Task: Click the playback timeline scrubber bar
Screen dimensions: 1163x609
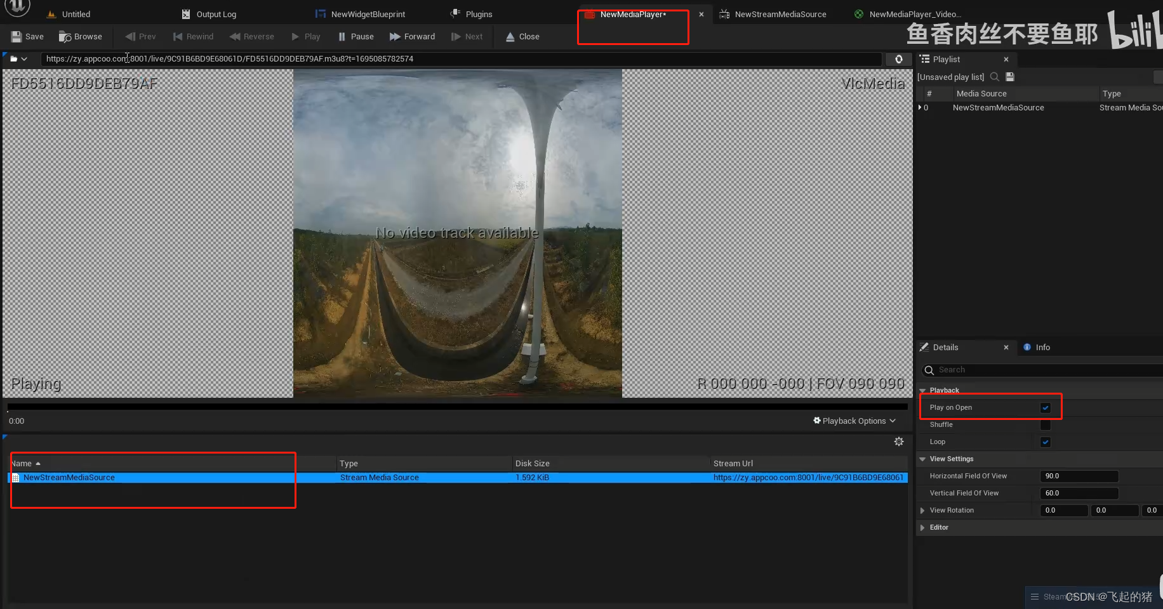Action: click(457, 407)
